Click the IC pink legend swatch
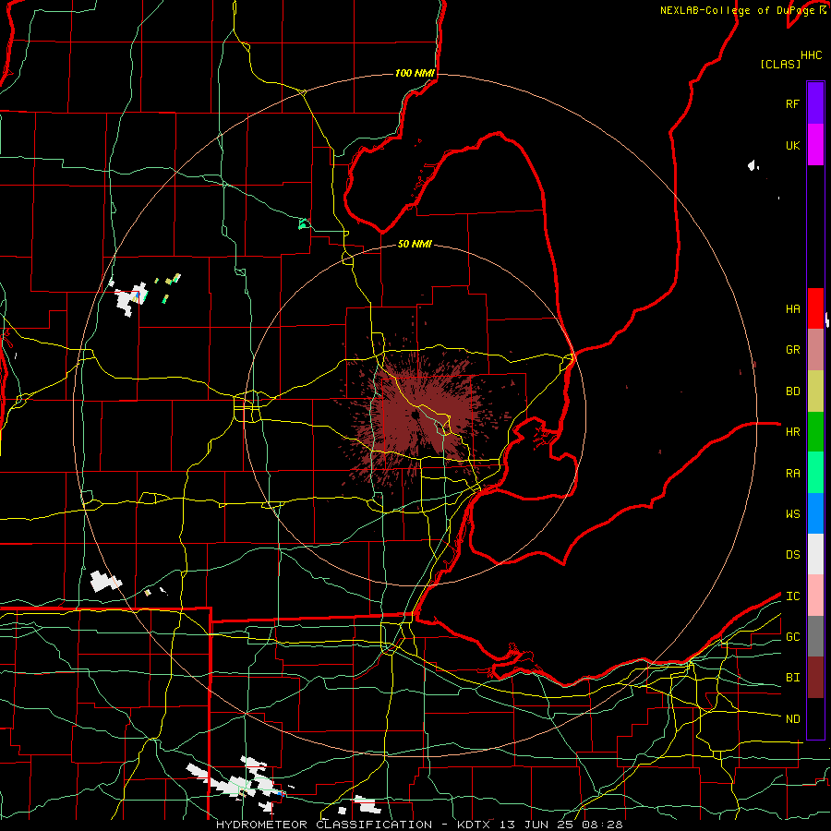Screen dimensions: 831x831 815,596
